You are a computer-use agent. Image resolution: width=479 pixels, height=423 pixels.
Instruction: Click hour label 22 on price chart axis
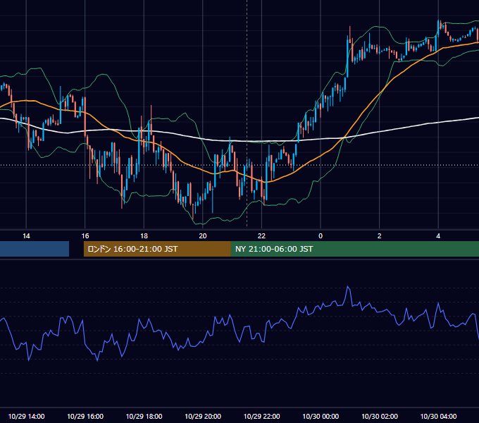tap(261, 235)
